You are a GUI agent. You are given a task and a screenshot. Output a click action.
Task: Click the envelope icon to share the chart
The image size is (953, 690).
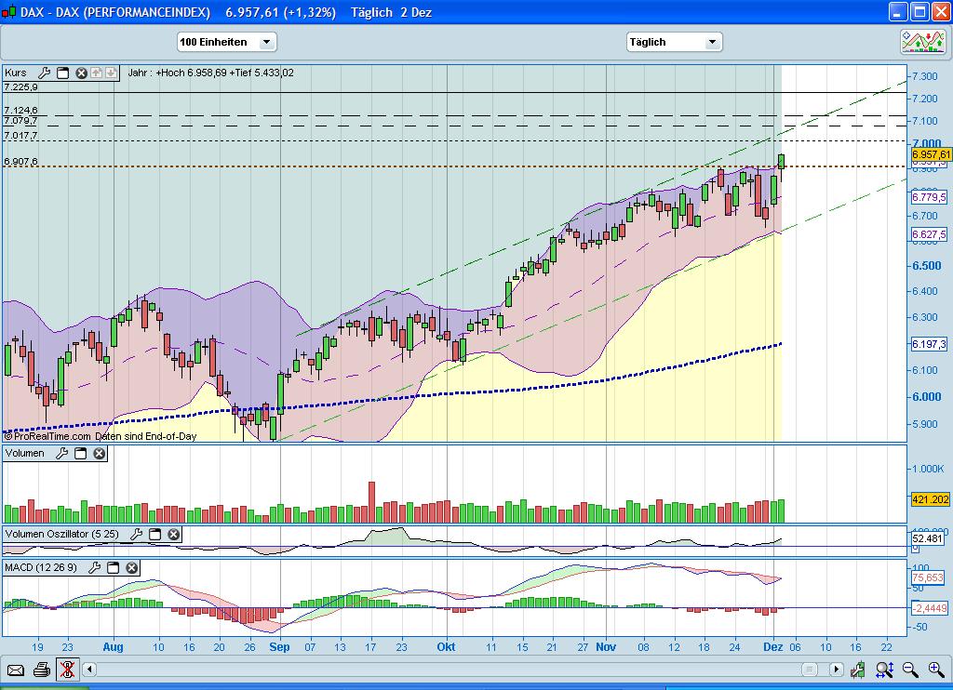coord(16,670)
